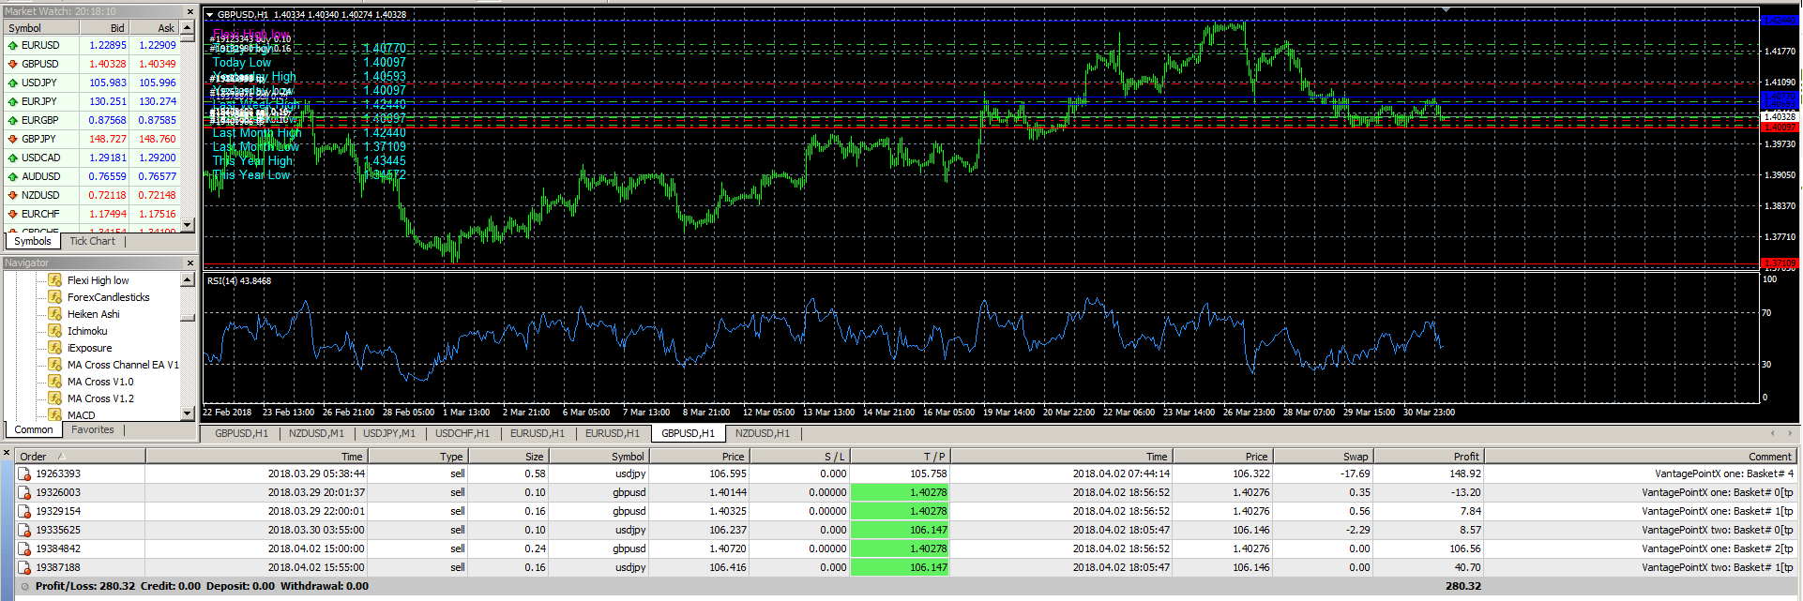The height and width of the screenshot is (601, 1803).
Task: Switch to the USDCHF,H1 chart tab
Action: coord(462,433)
